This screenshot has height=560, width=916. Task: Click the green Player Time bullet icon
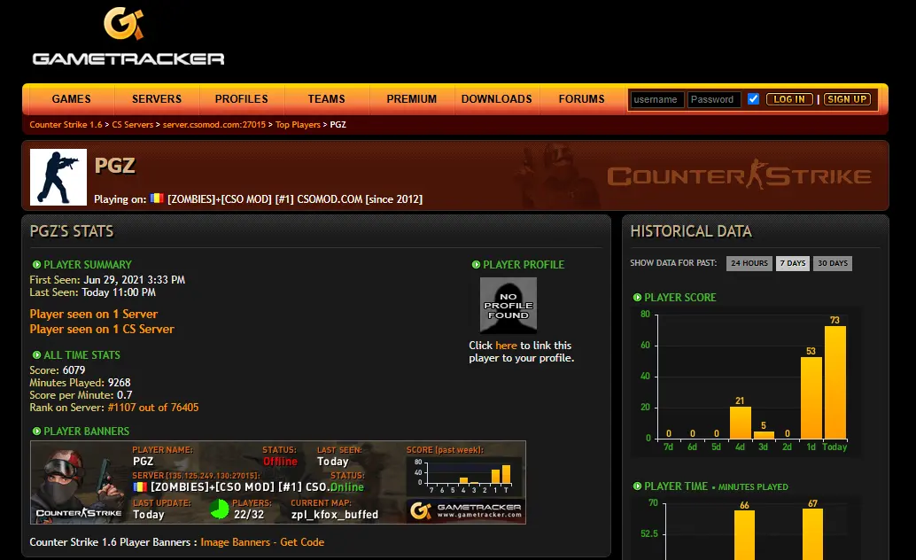[x=637, y=486]
